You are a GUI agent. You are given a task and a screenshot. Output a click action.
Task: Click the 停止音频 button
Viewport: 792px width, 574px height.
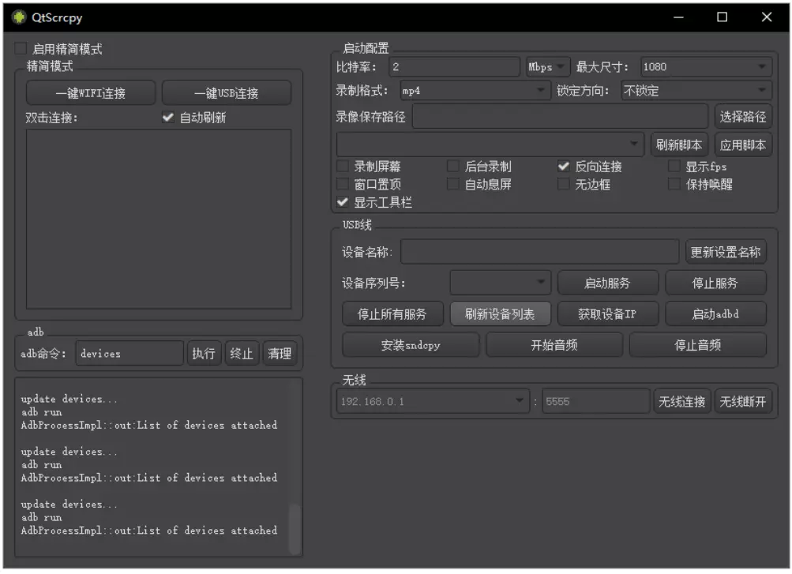tap(697, 345)
